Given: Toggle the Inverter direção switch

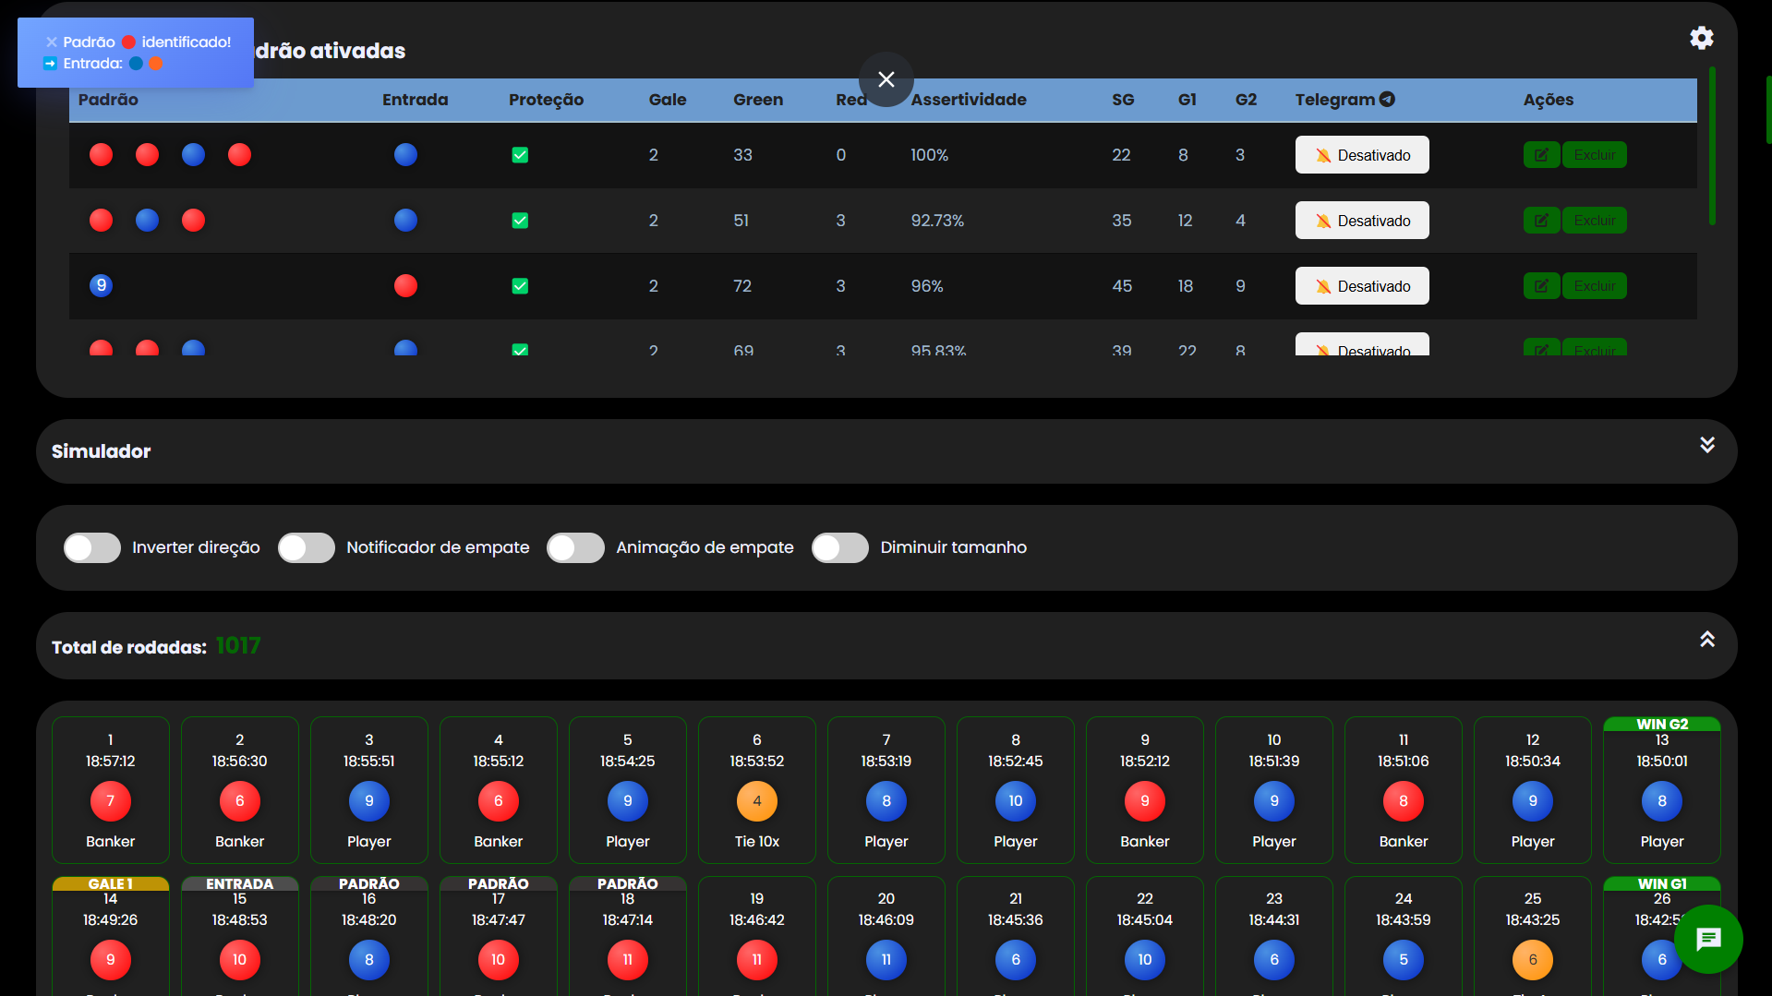Looking at the screenshot, I should point(92,548).
